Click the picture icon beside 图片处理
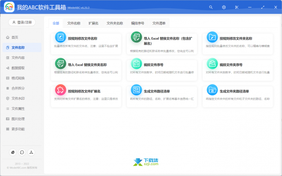282x176 pixels. point(7,119)
